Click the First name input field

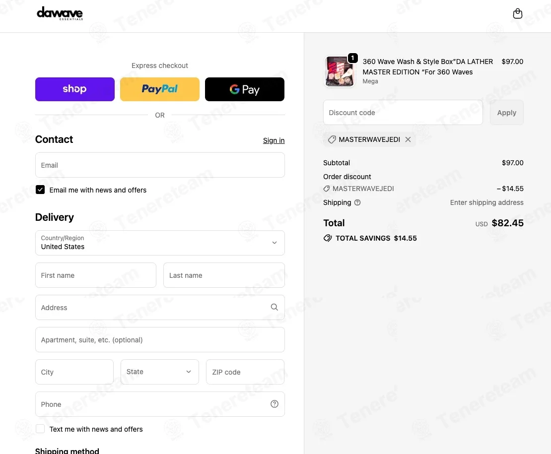coord(96,275)
